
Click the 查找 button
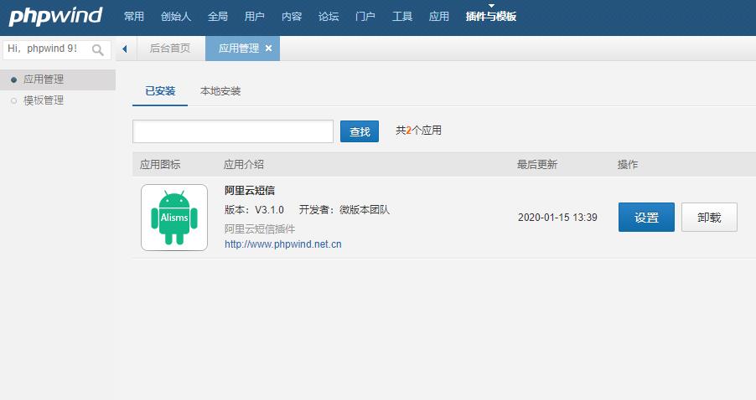click(360, 131)
